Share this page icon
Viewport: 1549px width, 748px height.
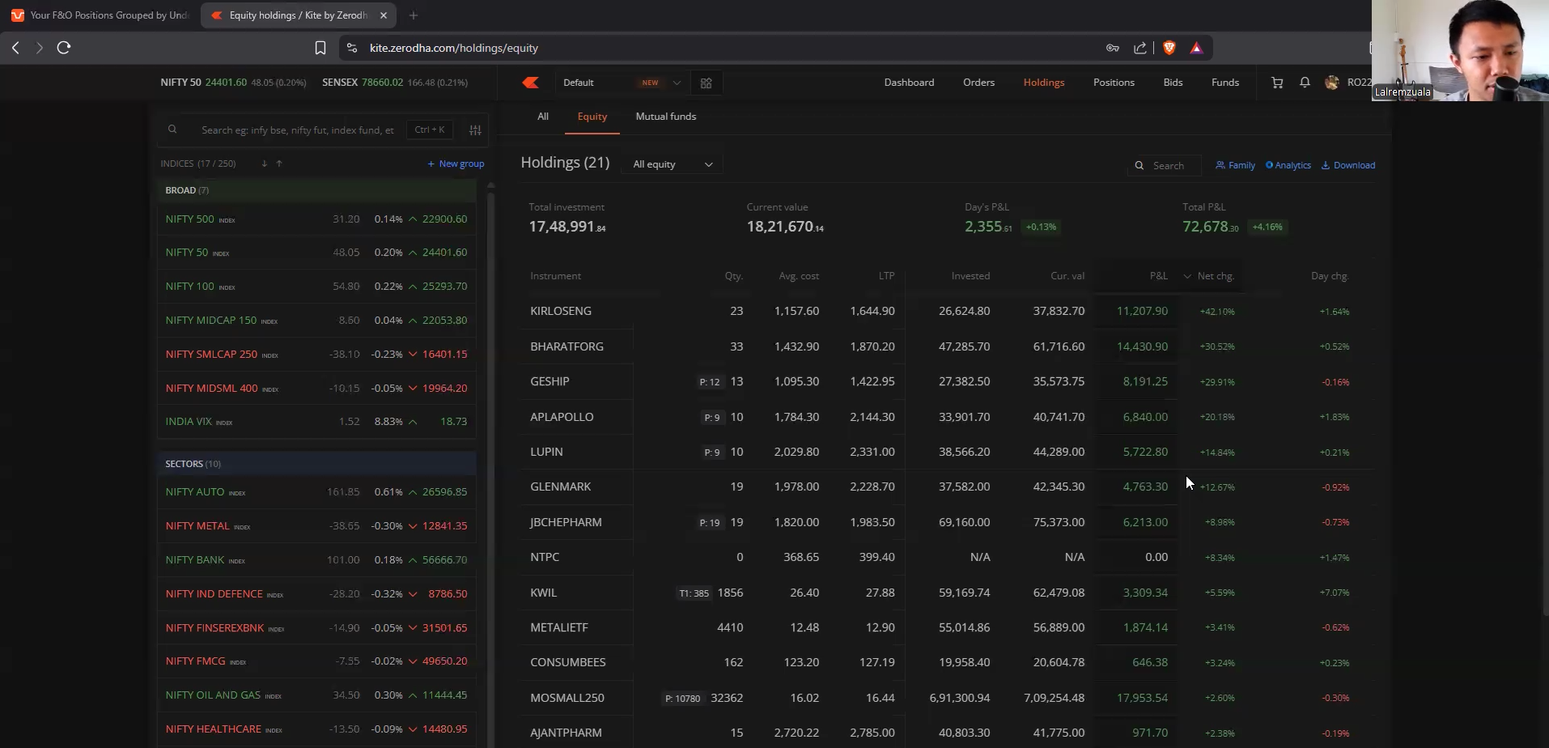(x=1140, y=48)
